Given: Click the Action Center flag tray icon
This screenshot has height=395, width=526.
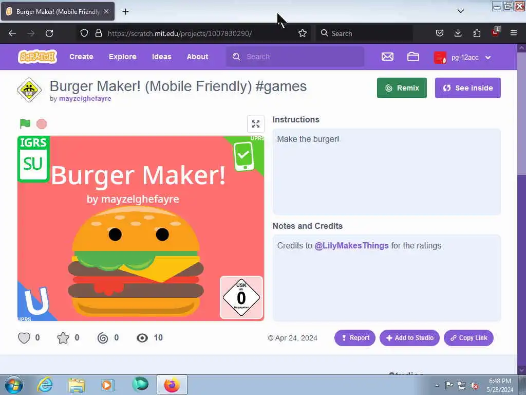Looking at the screenshot, I should 449,385.
